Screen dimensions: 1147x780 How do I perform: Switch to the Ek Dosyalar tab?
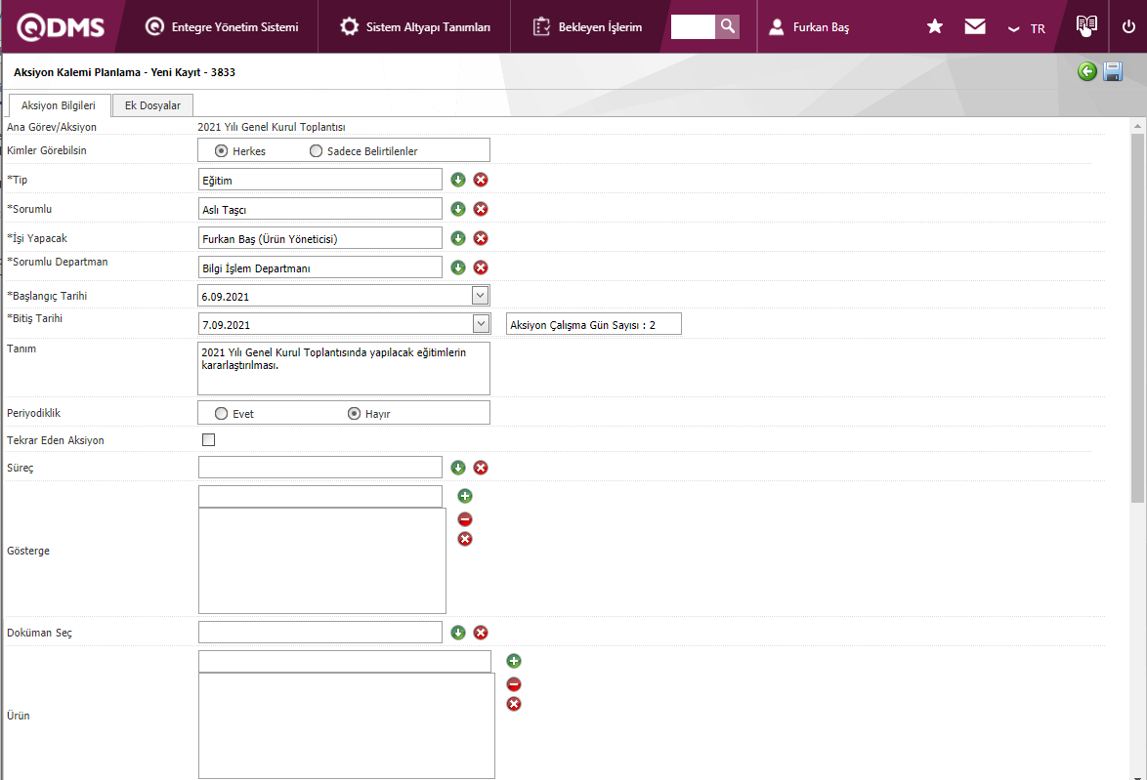pos(152,105)
